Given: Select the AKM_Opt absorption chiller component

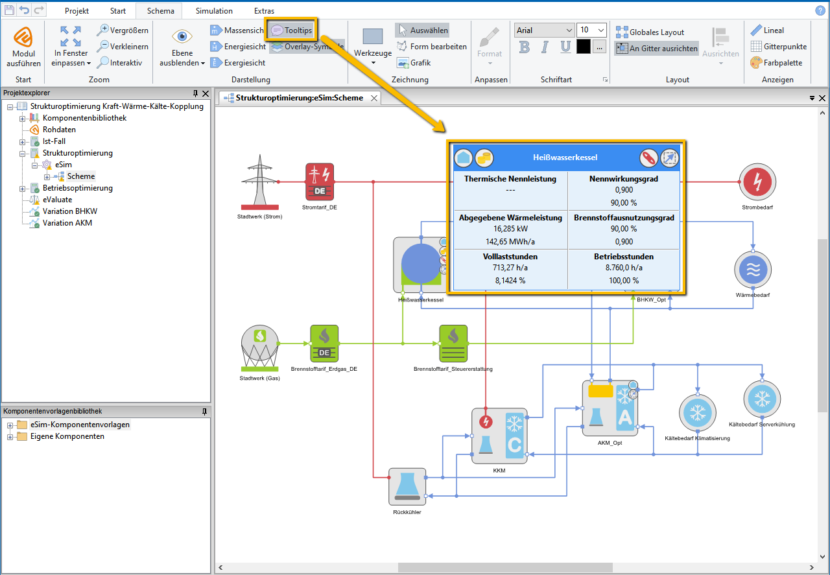Looking at the screenshot, I should click(610, 408).
